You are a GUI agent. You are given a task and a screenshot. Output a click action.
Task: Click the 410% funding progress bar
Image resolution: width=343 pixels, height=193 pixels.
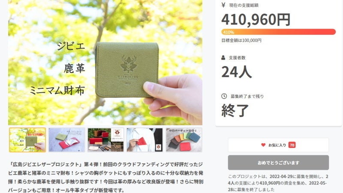278,32
